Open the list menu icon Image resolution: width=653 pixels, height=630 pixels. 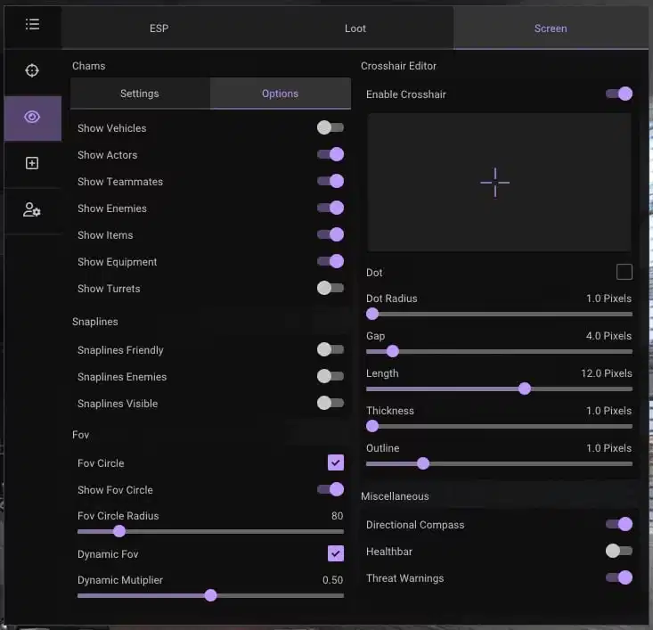[x=32, y=25]
